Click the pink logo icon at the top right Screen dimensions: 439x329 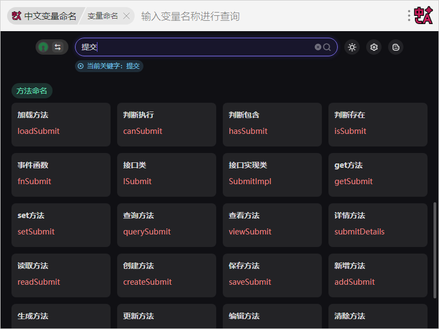[424, 16]
